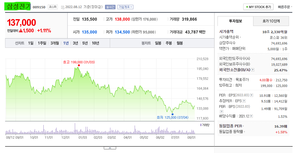Image resolution: width=295 pixels, height=153 pixels.
Task: Click the 거래대금 value 43,787 백만
Action: coord(195,32)
